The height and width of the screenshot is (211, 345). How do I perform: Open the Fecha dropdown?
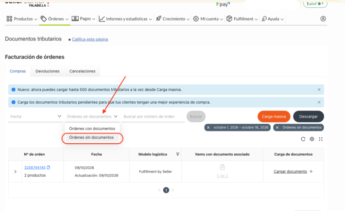pos(36,117)
